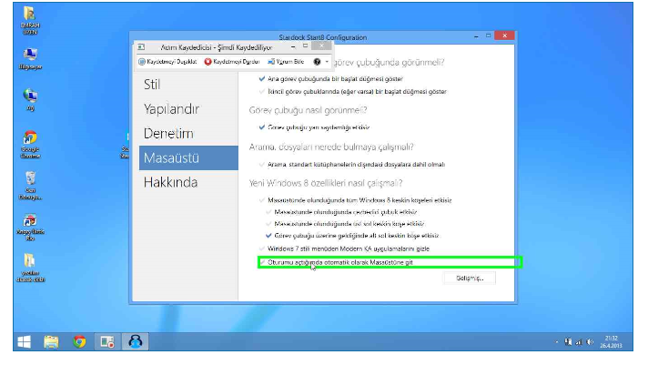Toggle 'alt sol keskin köşe etkisiz' checkbox
Image resolution: width=648 pixels, height=365 pixels.
[x=268, y=236]
